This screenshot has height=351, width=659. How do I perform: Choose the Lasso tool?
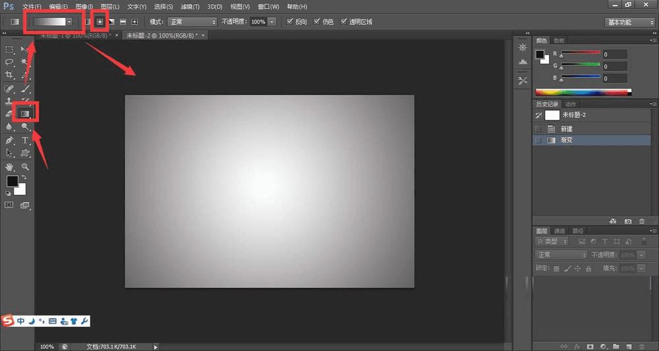[10, 62]
